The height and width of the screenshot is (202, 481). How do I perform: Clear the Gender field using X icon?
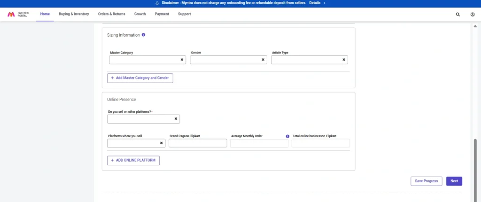point(263,60)
